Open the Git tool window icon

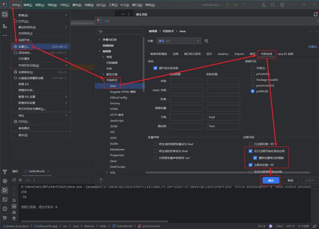pos(5,218)
